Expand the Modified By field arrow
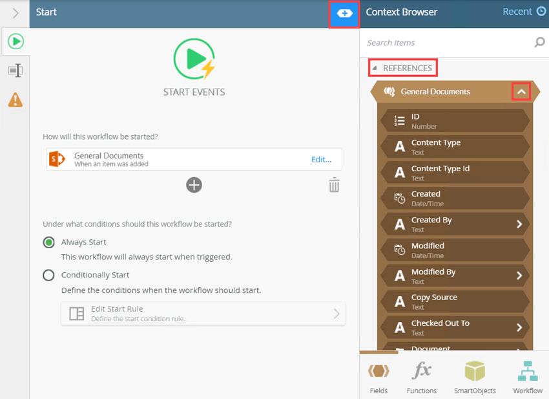The image size is (549, 399). click(519, 276)
